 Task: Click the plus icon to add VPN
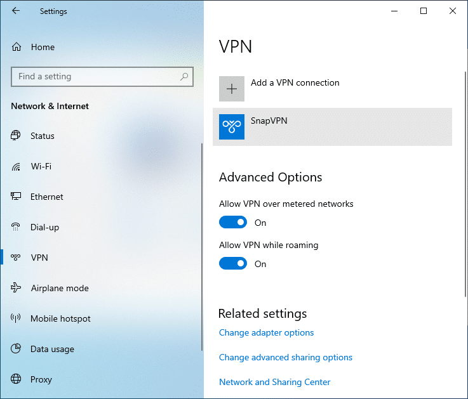[232, 89]
